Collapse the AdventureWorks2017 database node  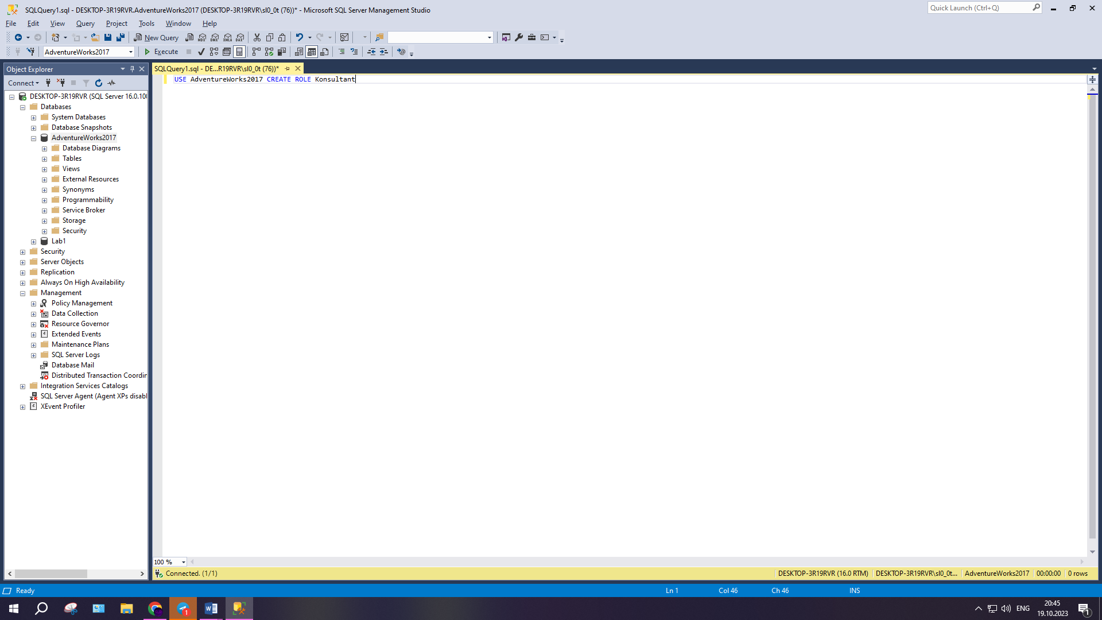[x=33, y=138]
